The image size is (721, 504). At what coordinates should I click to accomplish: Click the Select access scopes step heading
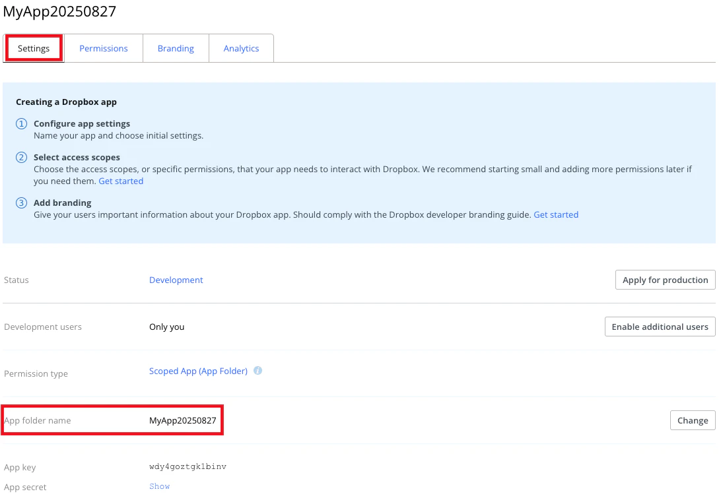77,157
